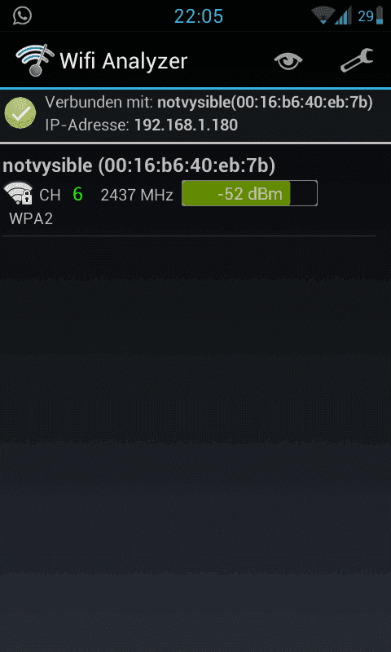Tap the Wifi Analyzer title text
Viewport: 391px width, 652px height.
click(x=123, y=61)
